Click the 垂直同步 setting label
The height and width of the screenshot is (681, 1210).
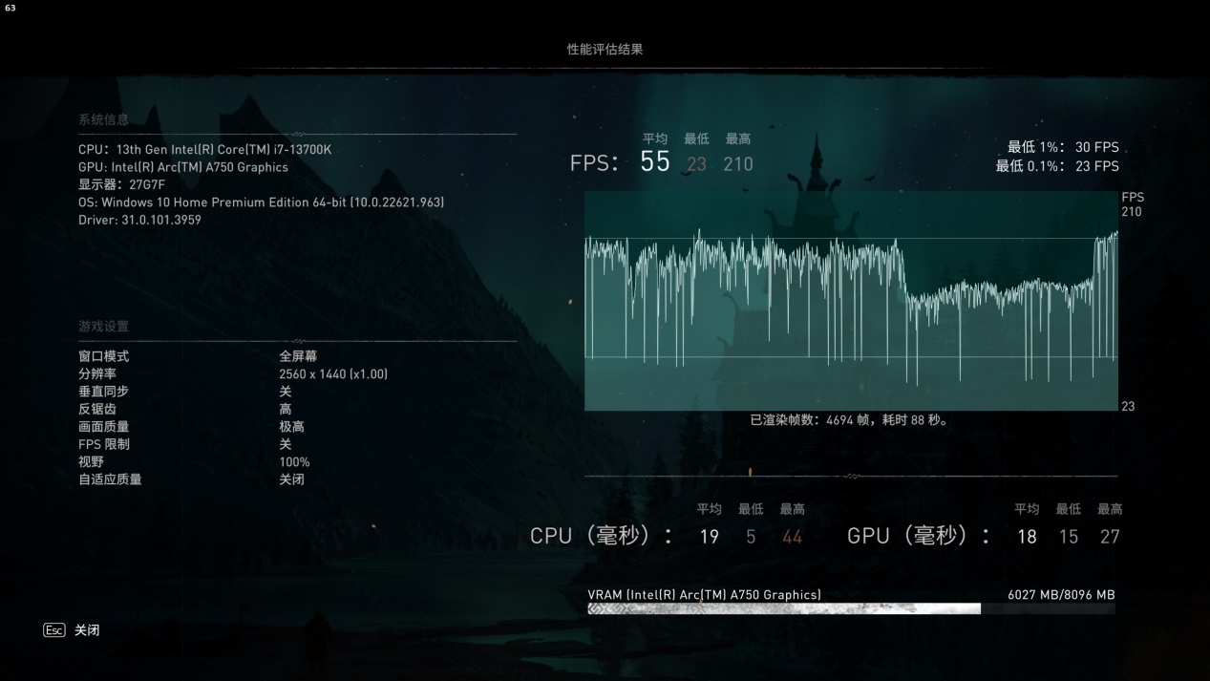coord(103,392)
